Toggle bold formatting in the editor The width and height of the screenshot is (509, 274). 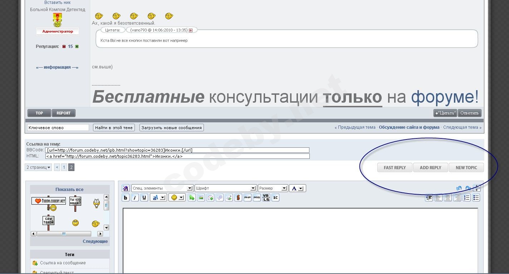pyautogui.click(x=126, y=198)
